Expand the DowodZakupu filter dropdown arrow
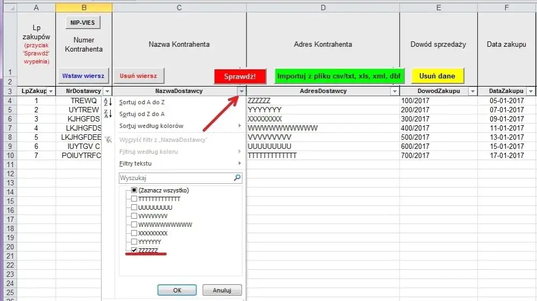 point(472,91)
